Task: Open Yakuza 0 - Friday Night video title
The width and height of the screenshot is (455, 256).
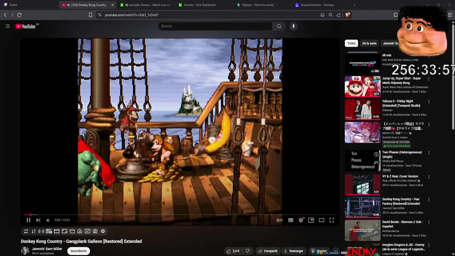Action: [401, 103]
